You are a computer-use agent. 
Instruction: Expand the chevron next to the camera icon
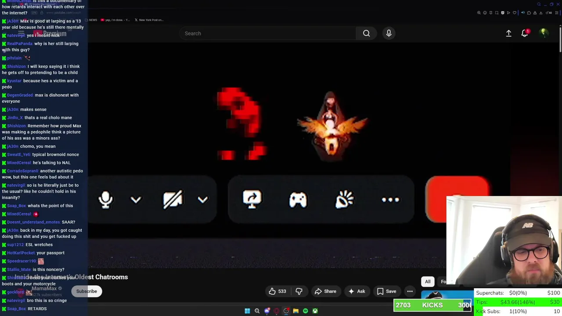(202, 200)
